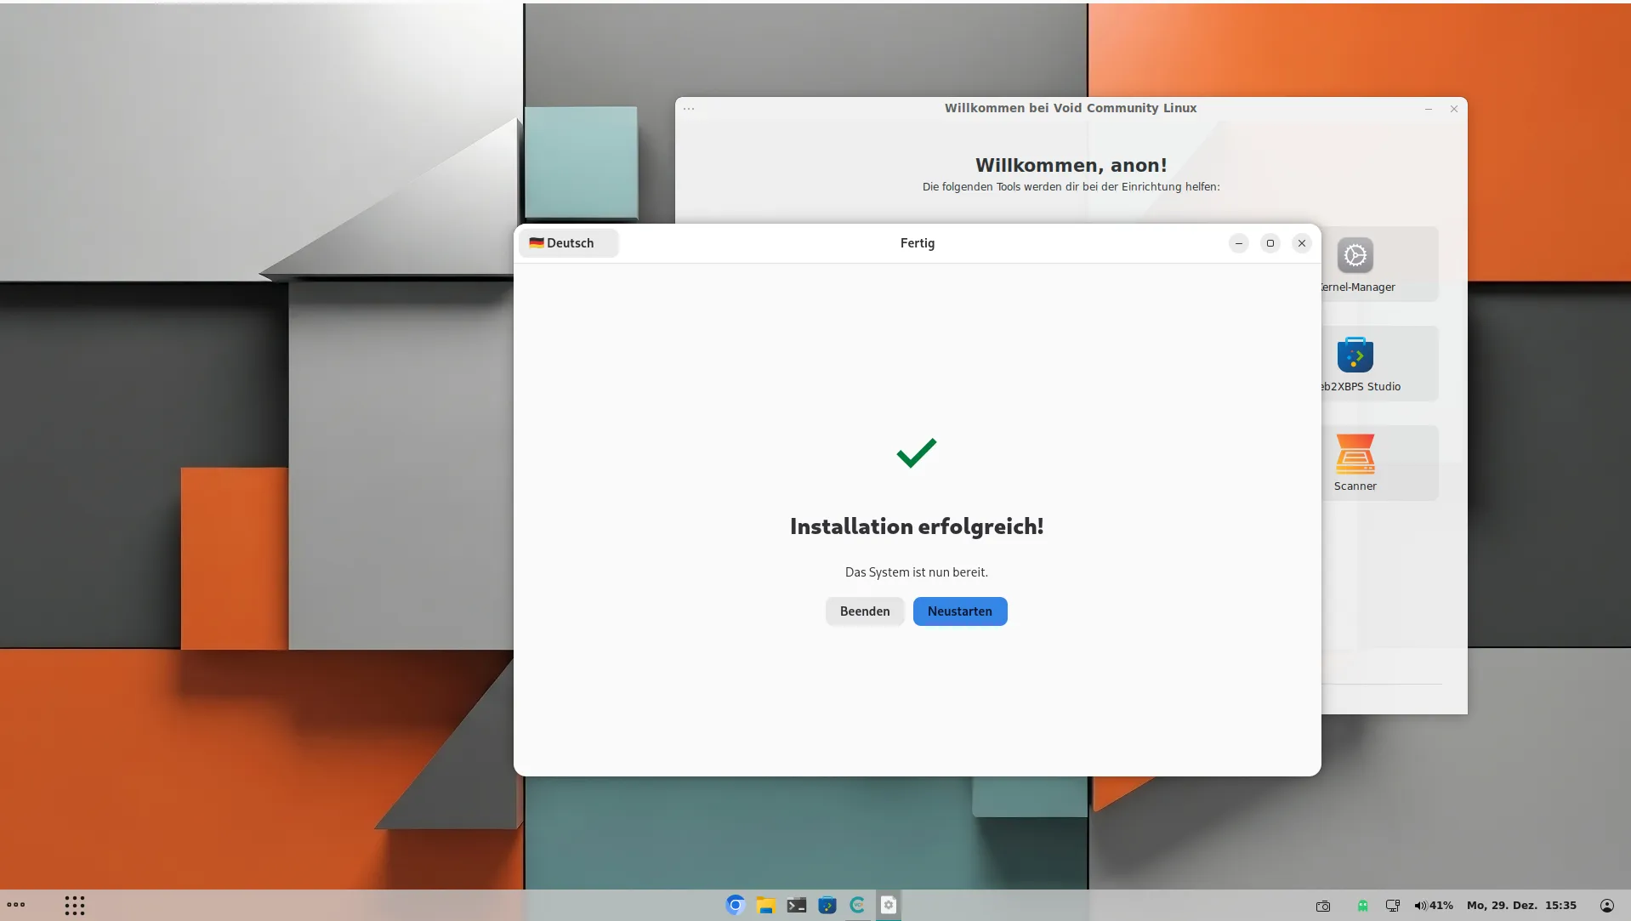Open the file manager from the taskbar
The width and height of the screenshot is (1631, 921).
[x=765, y=905]
